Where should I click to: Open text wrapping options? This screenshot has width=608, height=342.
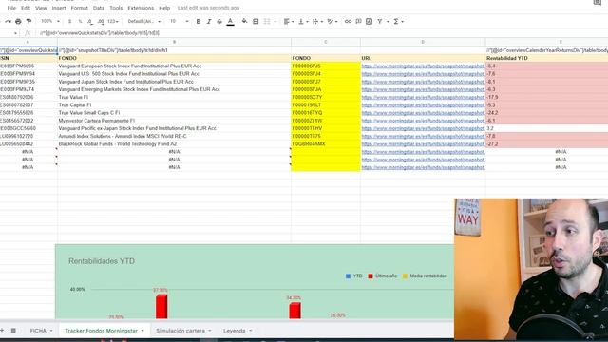pos(317,21)
